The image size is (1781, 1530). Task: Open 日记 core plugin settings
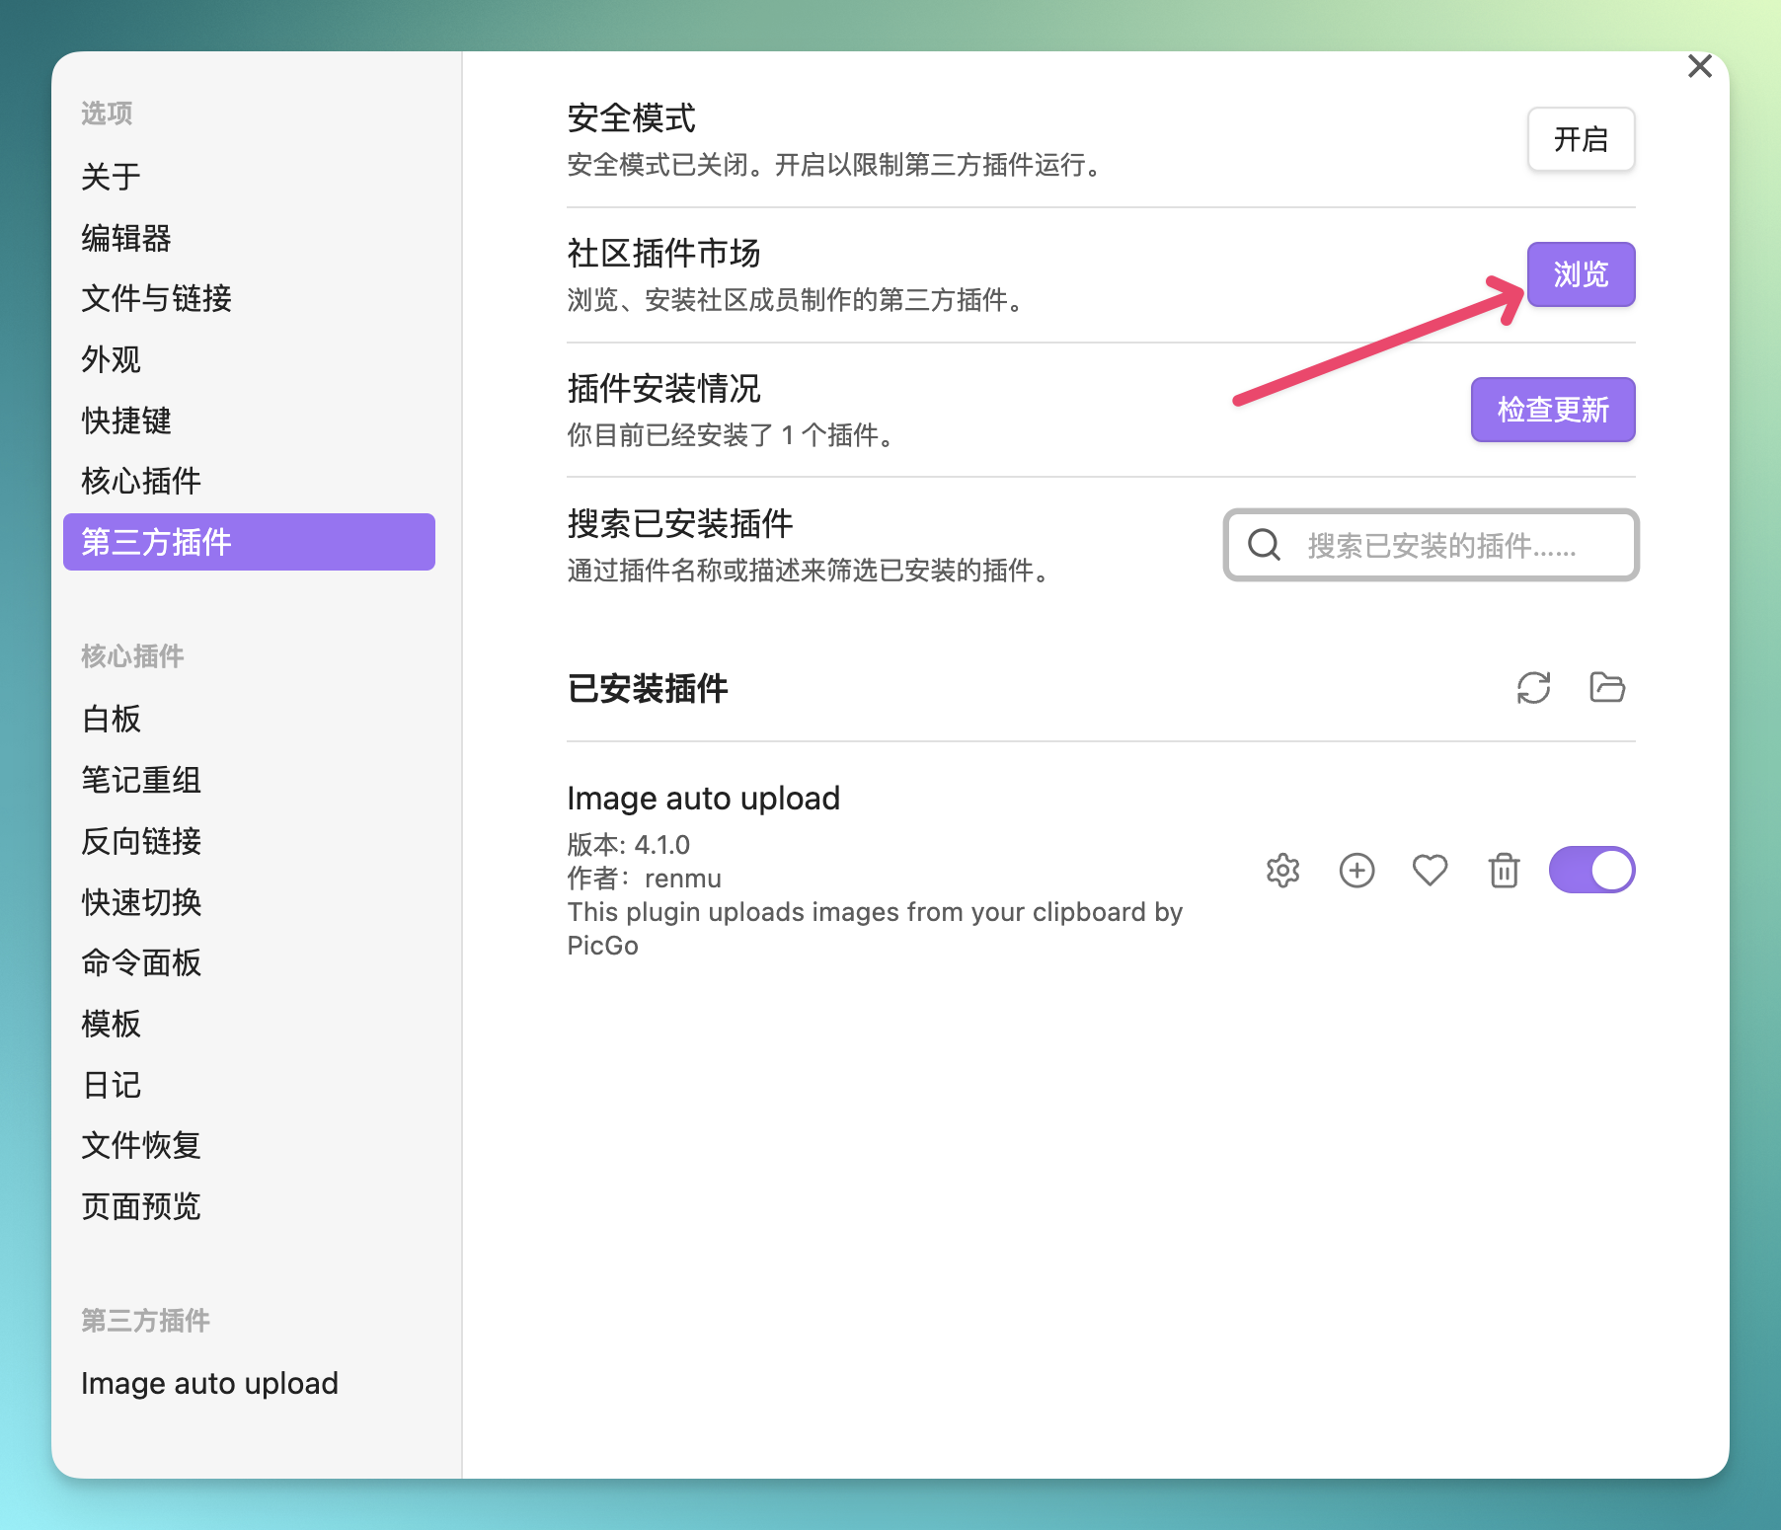tap(249, 1085)
